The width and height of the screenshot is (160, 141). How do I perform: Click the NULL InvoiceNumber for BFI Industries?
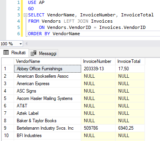tap(98, 136)
